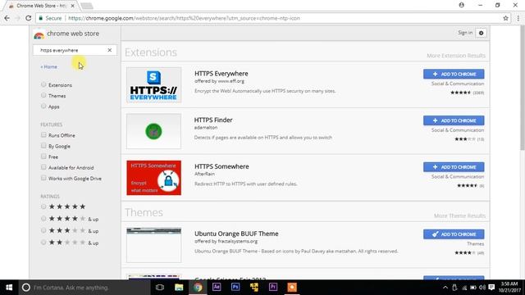Select the Extensions filter radio button
The image size is (525, 295).
[x=43, y=84]
